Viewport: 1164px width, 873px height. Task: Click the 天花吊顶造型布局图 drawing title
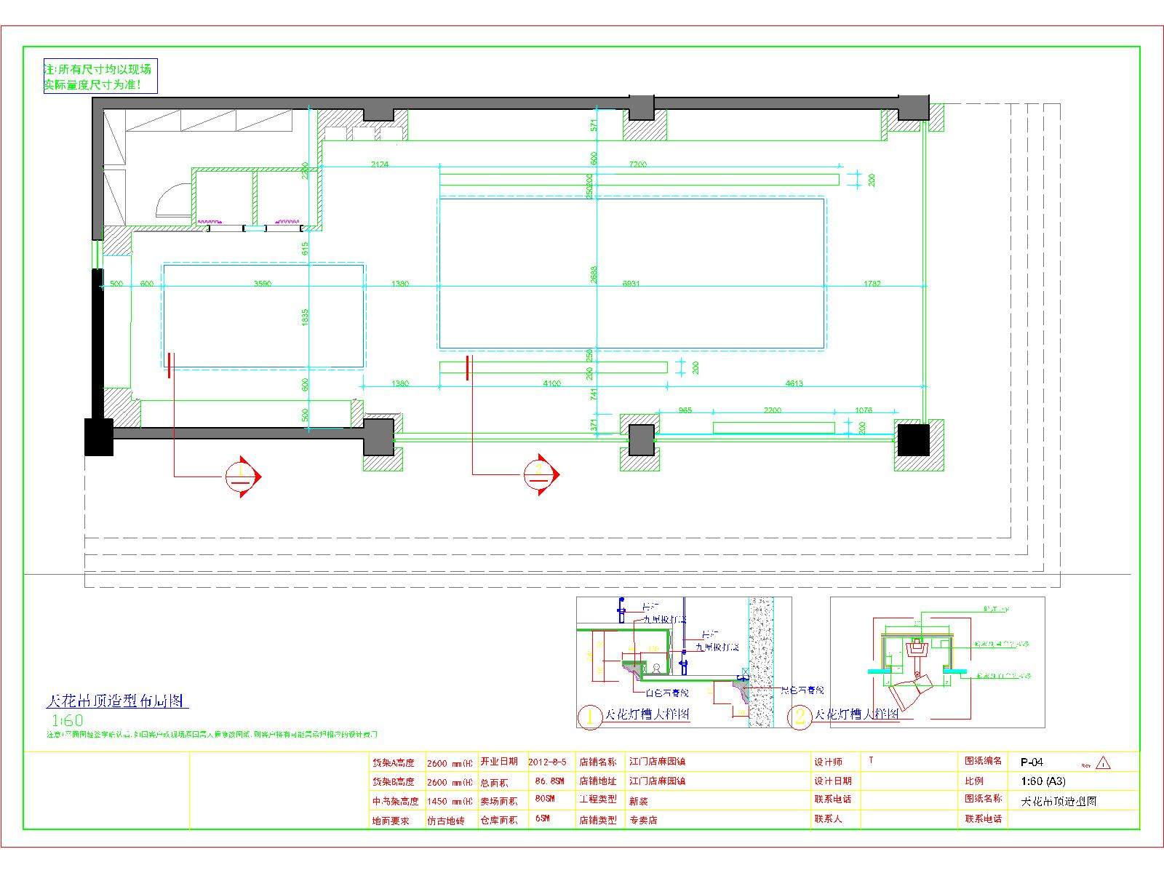(117, 701)
